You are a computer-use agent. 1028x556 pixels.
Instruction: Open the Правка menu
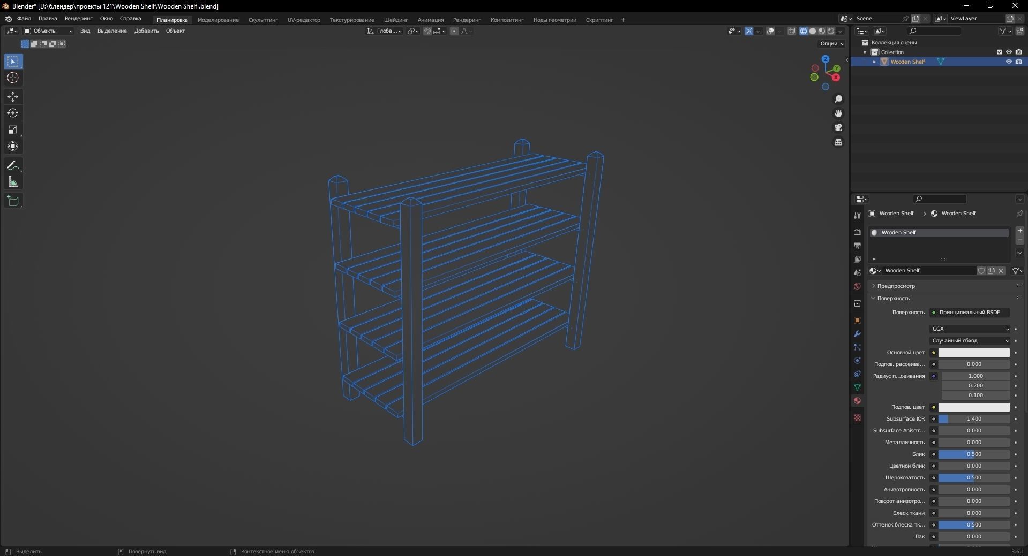coord(48,19)
